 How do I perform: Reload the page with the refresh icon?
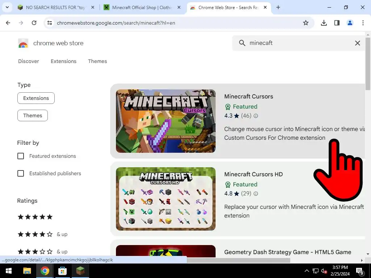[x=34, y=23]
